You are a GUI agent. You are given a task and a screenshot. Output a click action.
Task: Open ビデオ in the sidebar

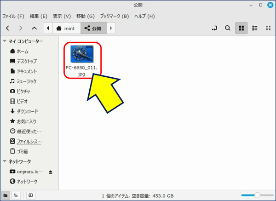pyautogui.click(x=19, y=101)
